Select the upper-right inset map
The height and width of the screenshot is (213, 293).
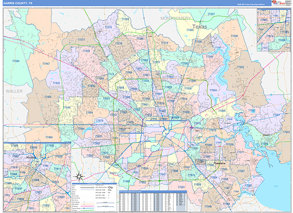coord(274,30)
